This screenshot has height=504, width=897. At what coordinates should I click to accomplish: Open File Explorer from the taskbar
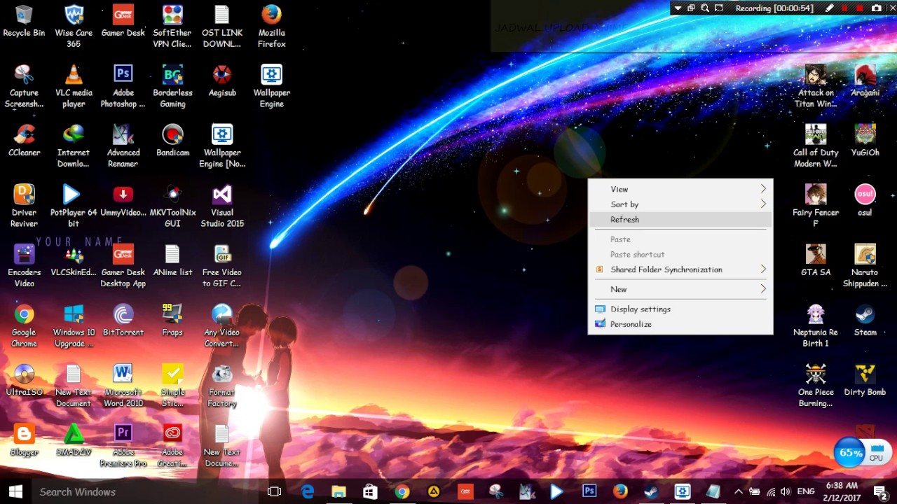coord(338,491)
